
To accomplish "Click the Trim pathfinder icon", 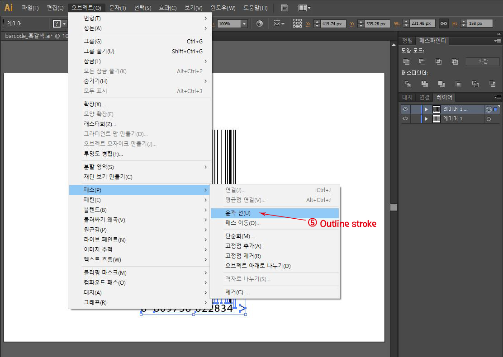I will pos(425,84).
